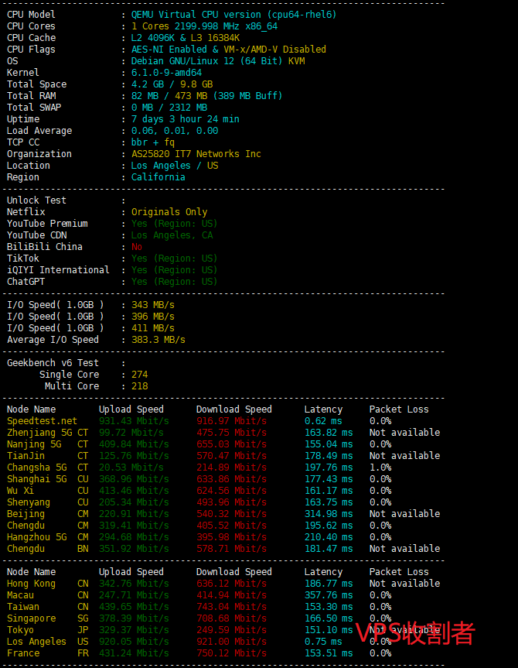The image size is (518, 668).
Task: Click the Netflix Originals Only result
Action: click(169, 212)
